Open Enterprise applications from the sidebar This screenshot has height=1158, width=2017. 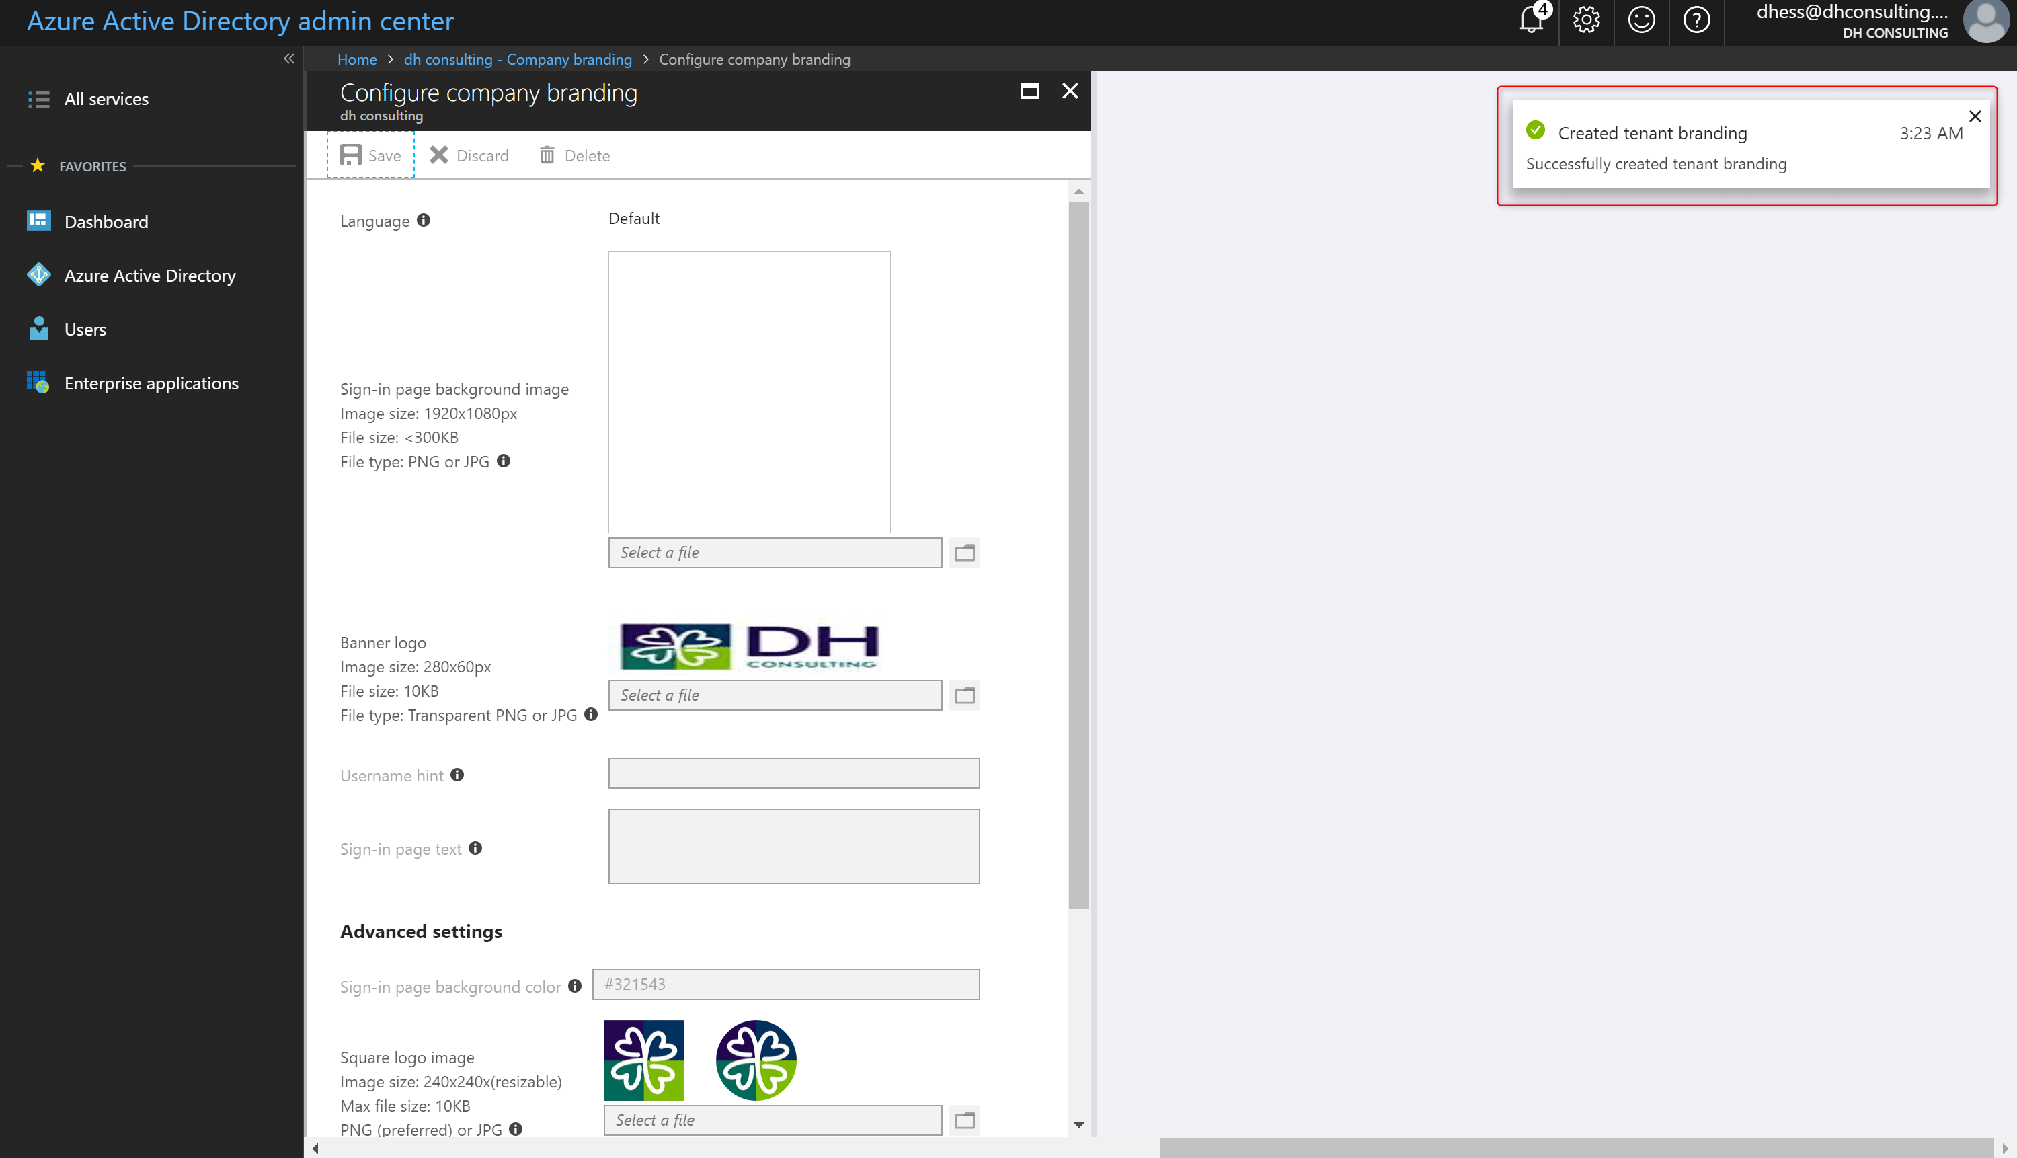151,383
